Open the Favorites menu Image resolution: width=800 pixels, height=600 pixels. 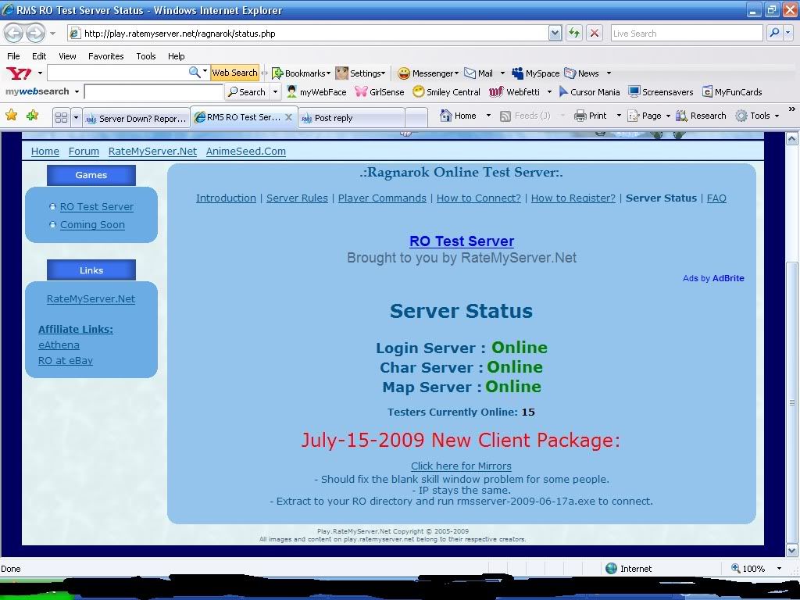(x=106, y=56)
